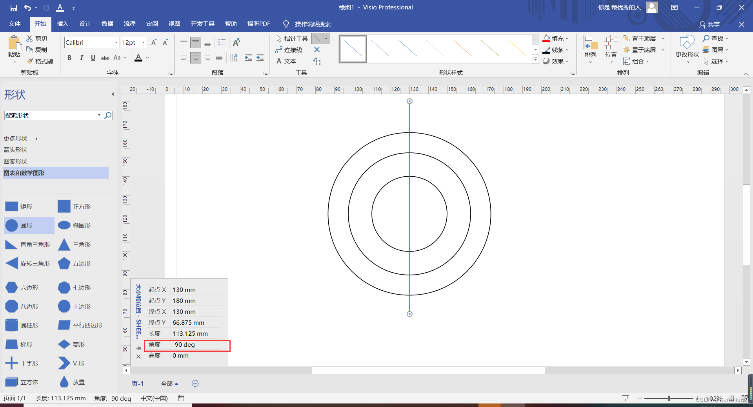Click the Group (组合) button

pyautogui.click(x=636, y=61)
